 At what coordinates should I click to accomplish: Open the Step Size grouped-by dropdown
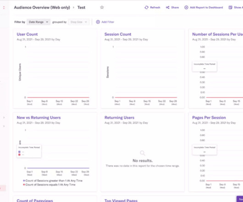(79, 22)
